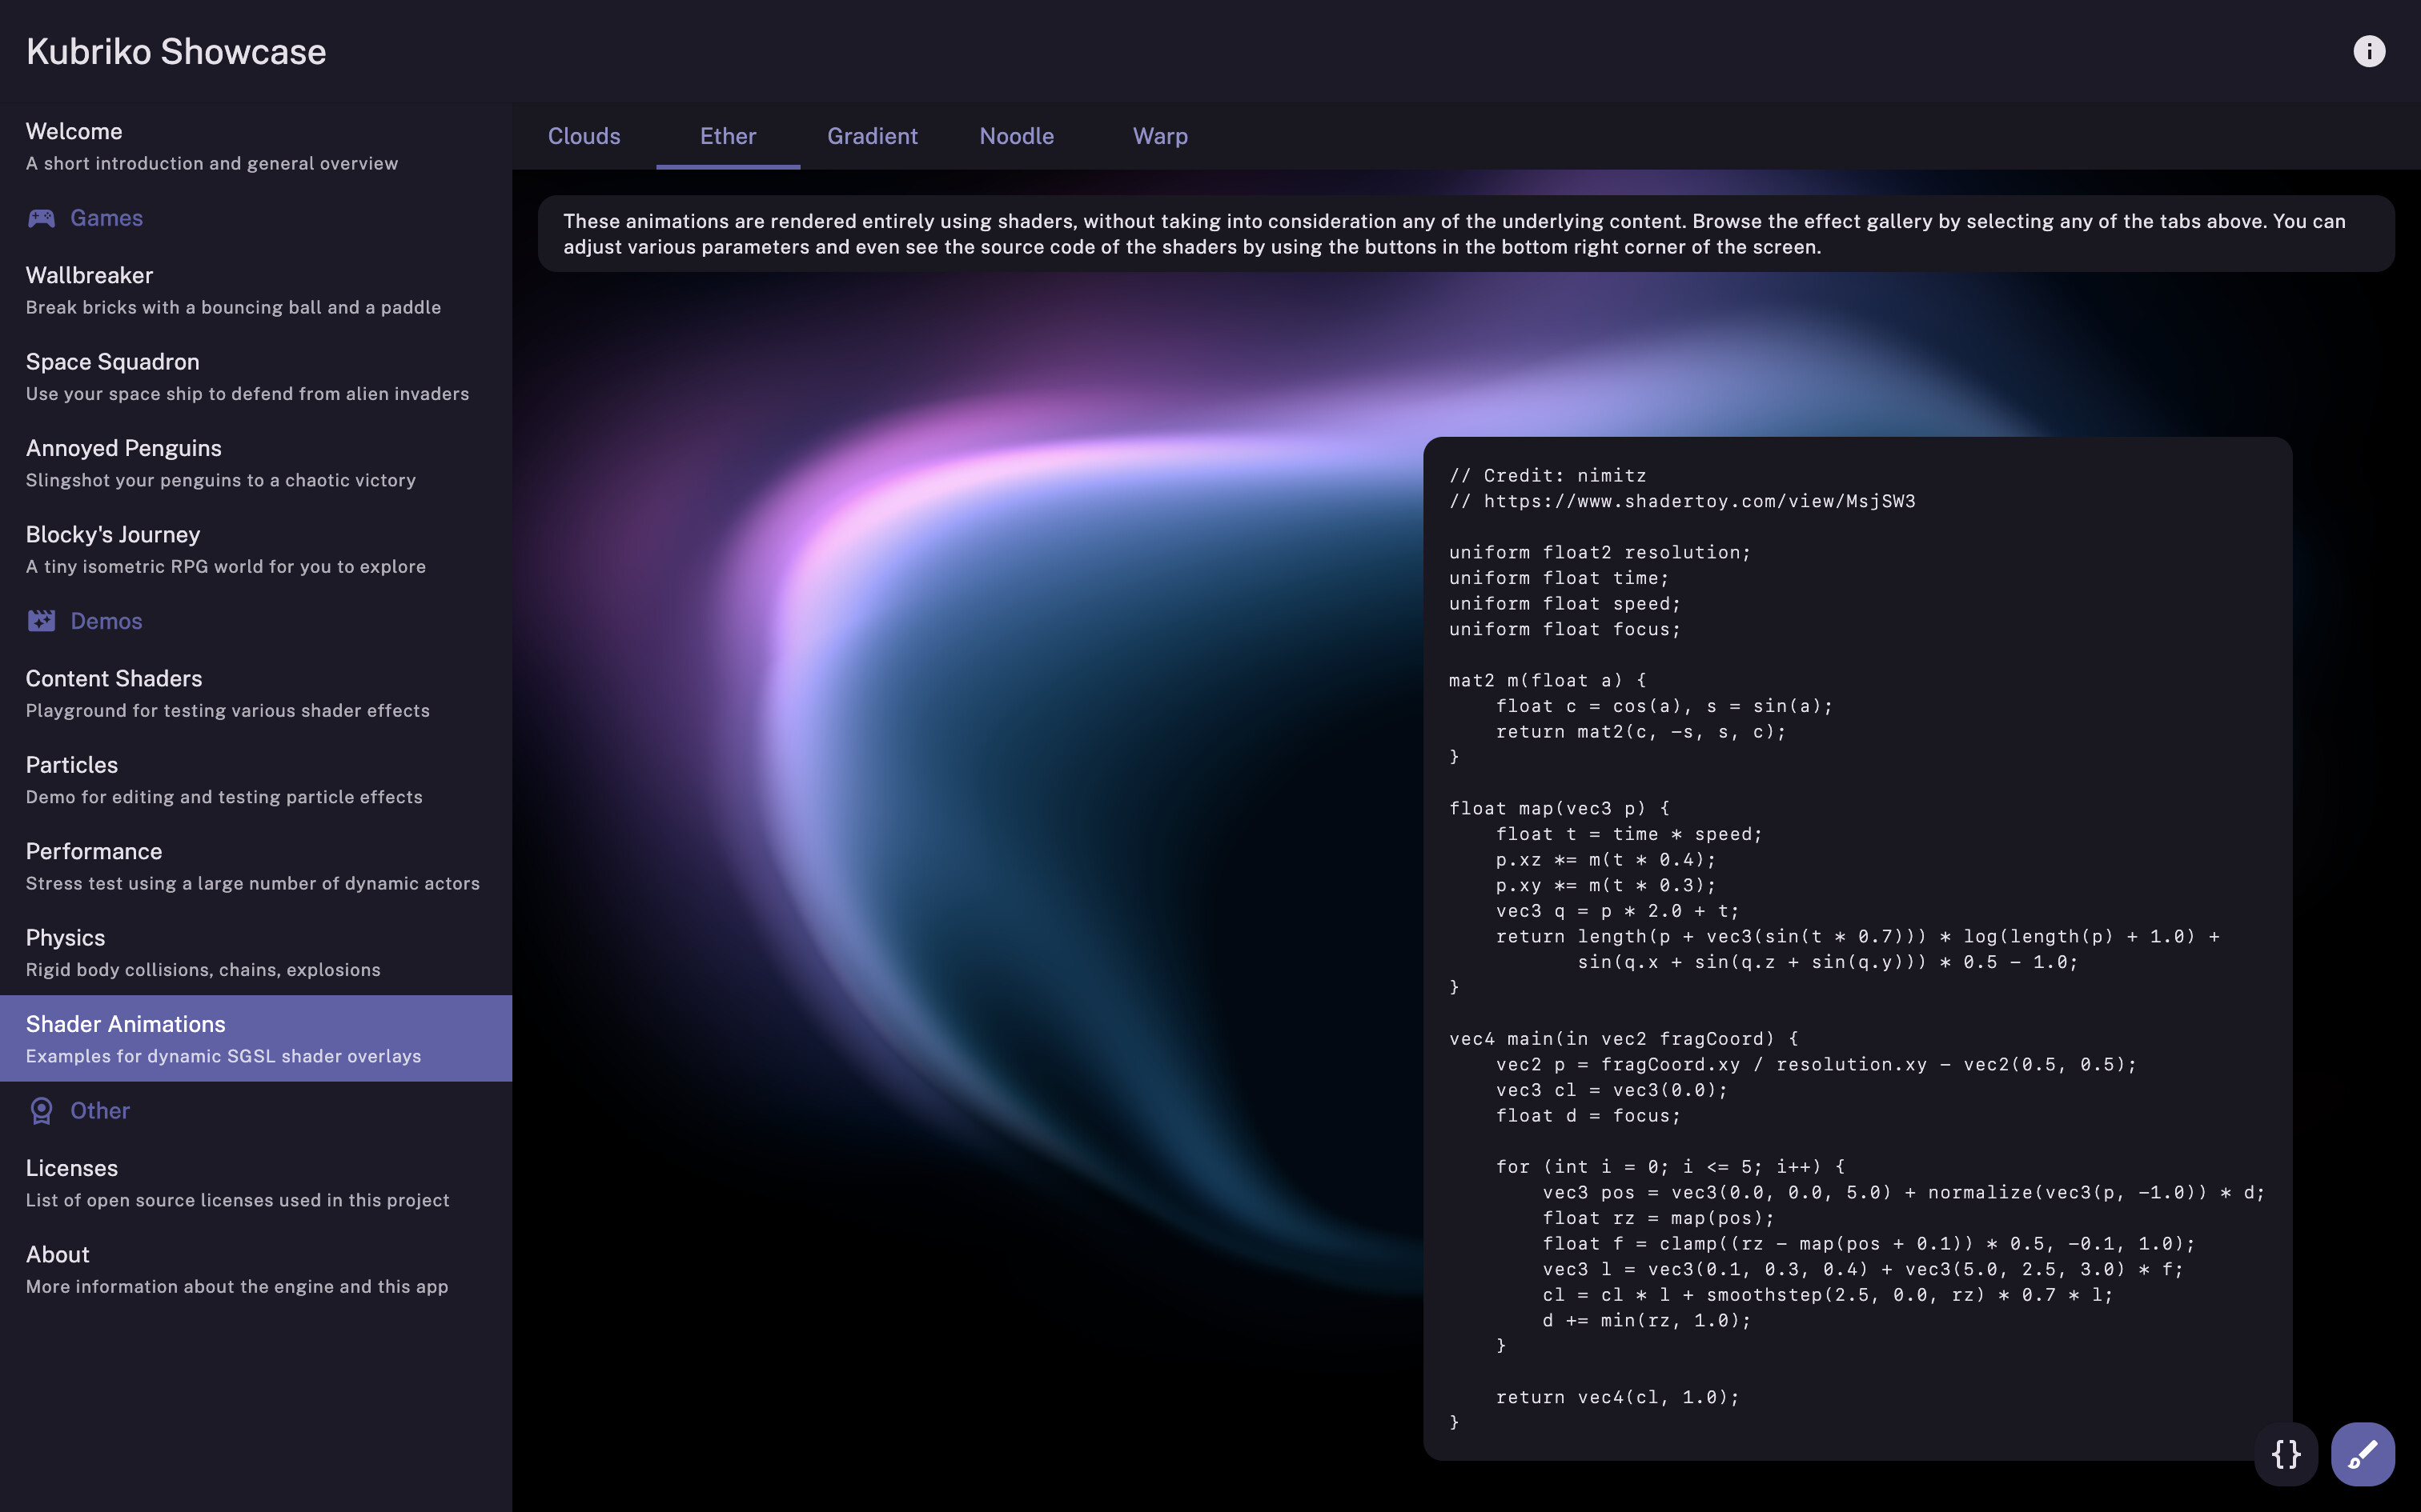This screenshot has height=1512, width=2421.
Task: Hide the shader source code with the {} icon
Action: (2286, 1453)
